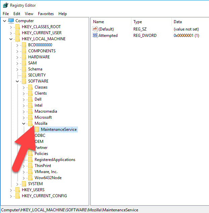Viewport: 209px width, 213px height.
Task: Collapse the SOFTWARE key
Action: click(x=17, y=82)
